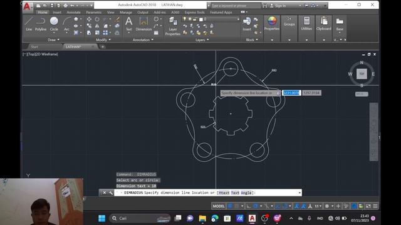The height and width of the screenshot is (225, 401).
Task: Click the Mirror tool in Modify panel
Action: tap(97, 26)
